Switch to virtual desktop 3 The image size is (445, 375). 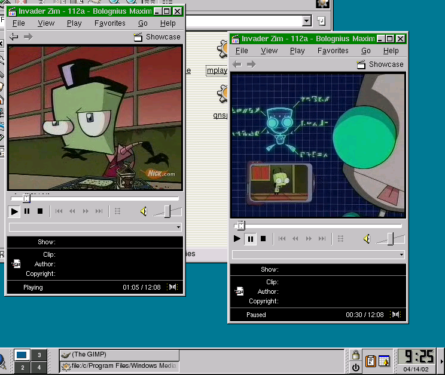[39, 355]
